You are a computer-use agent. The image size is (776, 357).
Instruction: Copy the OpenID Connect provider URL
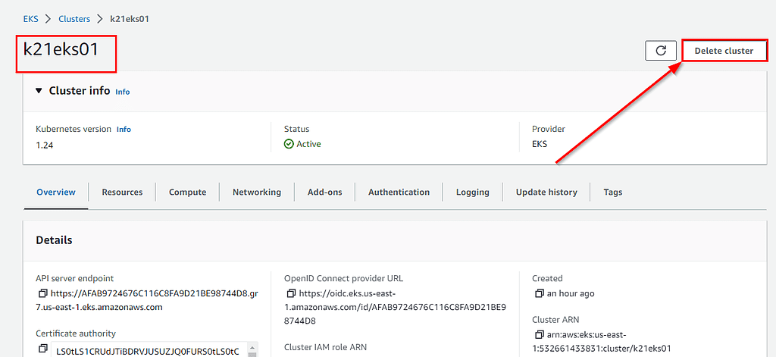291,293
